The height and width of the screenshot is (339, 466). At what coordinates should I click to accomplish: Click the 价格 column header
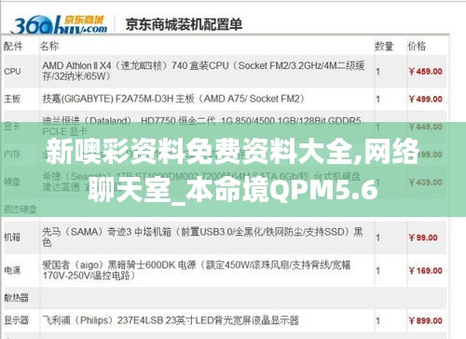click(417, 47)
